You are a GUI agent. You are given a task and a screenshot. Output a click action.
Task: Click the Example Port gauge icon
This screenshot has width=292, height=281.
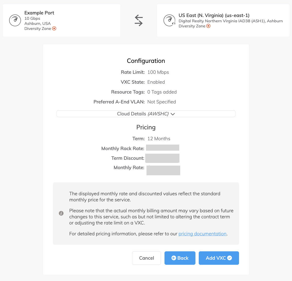[x=15, y=20]
